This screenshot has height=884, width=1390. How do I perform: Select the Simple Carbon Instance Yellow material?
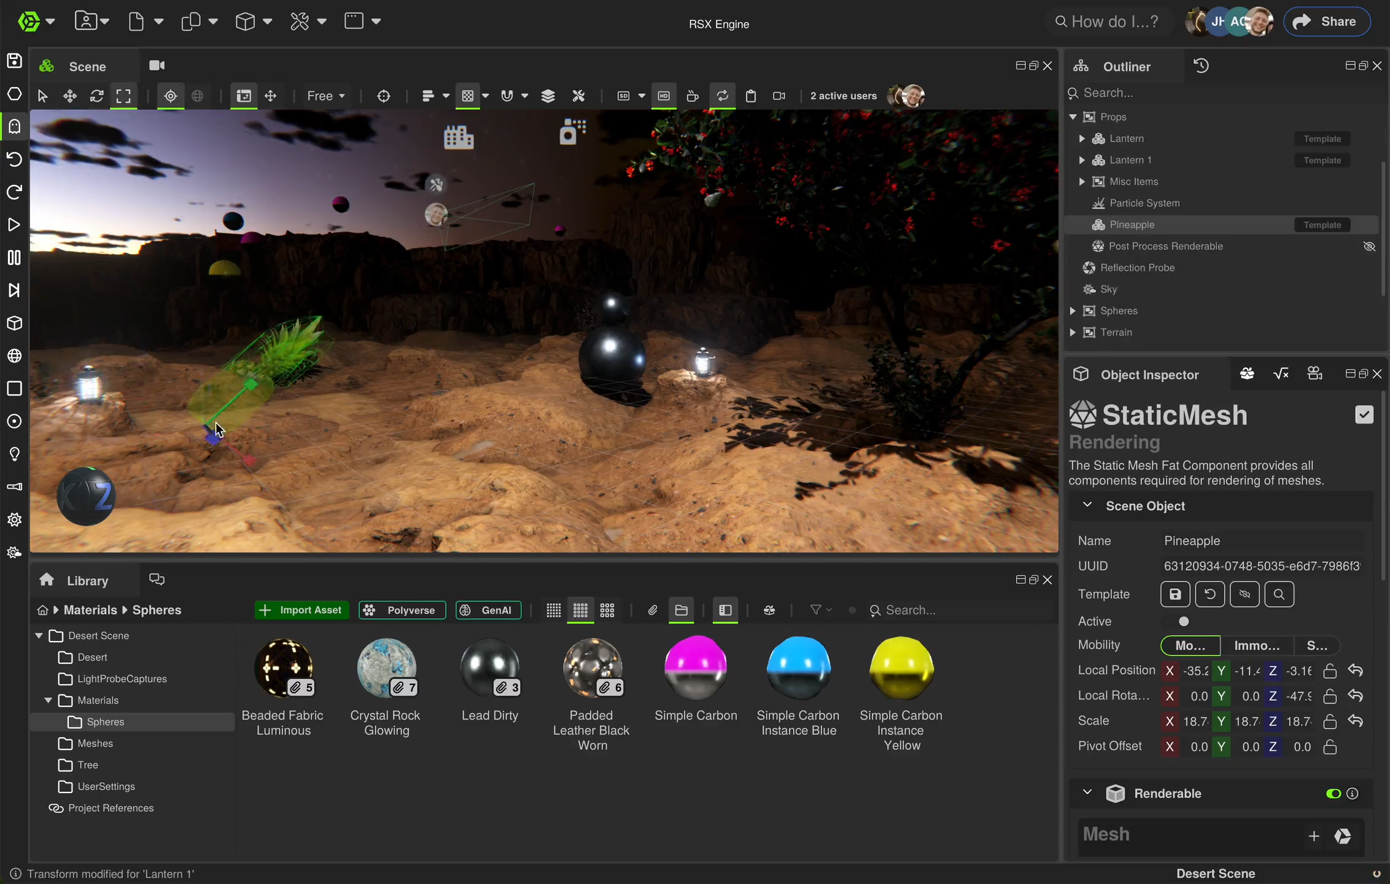[x=901, y=694]
